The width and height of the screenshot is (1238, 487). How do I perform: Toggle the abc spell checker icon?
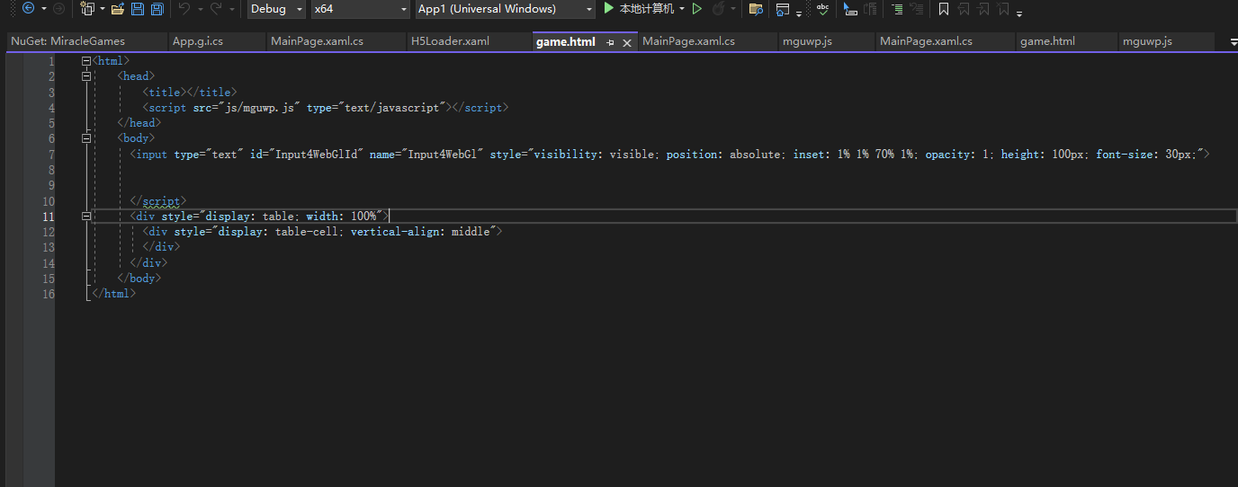click(822, 9)
